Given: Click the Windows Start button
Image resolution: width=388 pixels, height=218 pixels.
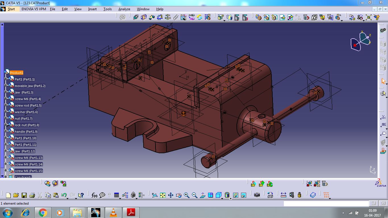Looking at the screenshot, I should point(8,212).
